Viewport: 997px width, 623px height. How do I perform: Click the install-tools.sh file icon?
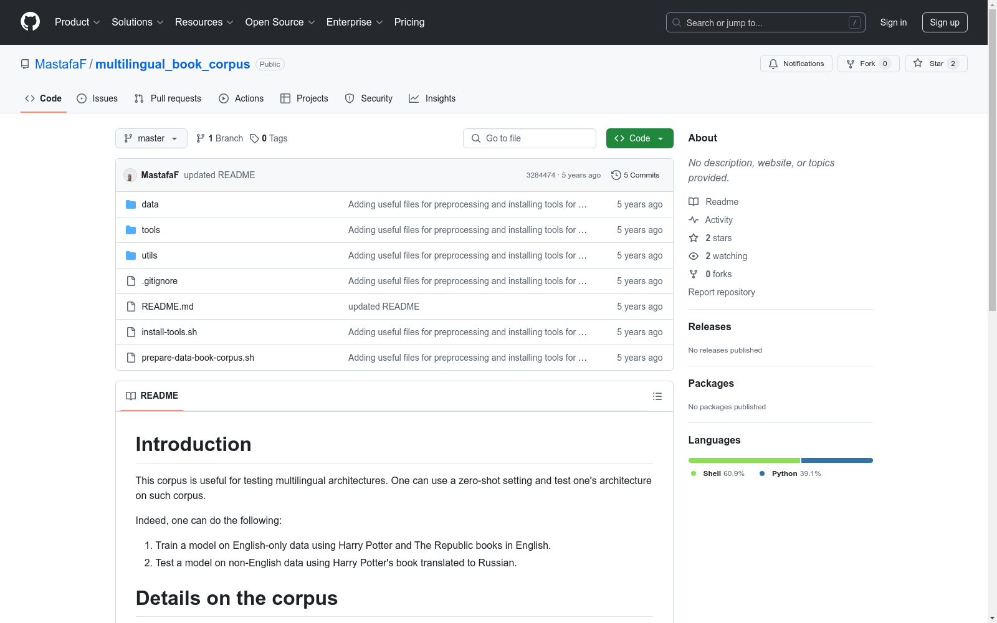[131, 332]
